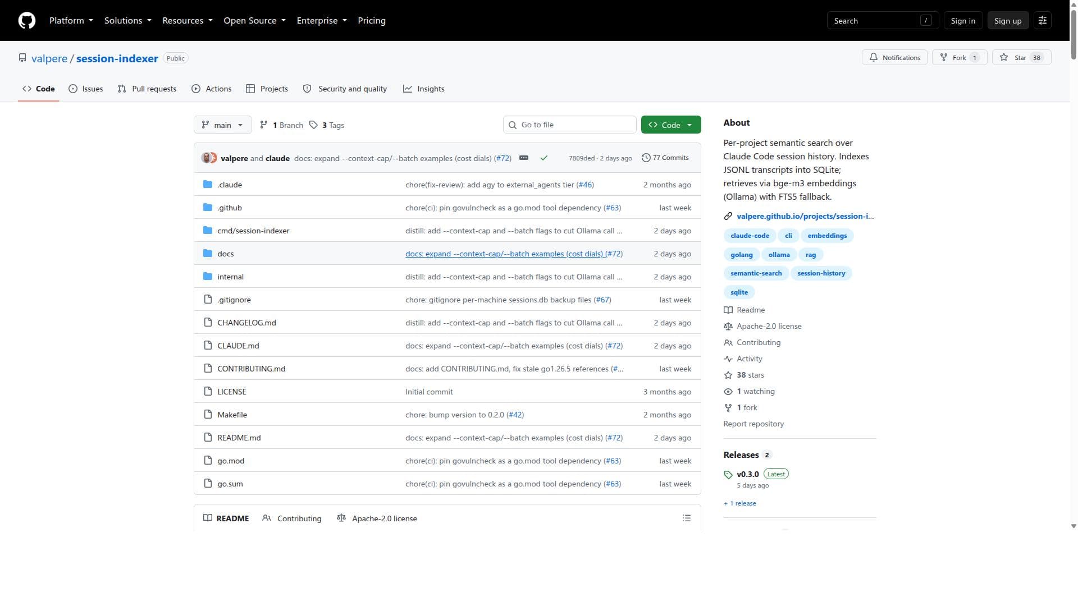This screenshot has height=606, width=1078.
Task: Click the Sign in button
Action: [x=963, y=20]
